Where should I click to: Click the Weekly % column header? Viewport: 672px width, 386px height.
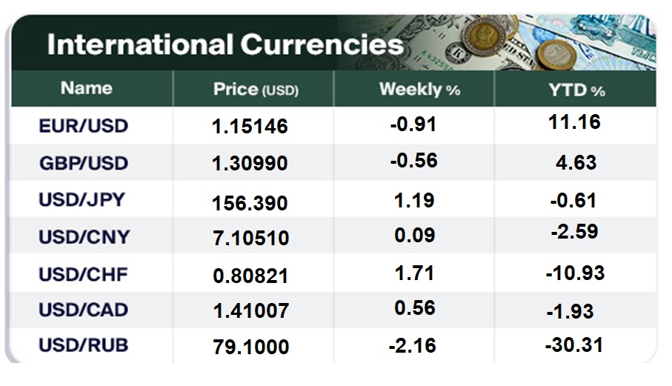coord(419,90)
